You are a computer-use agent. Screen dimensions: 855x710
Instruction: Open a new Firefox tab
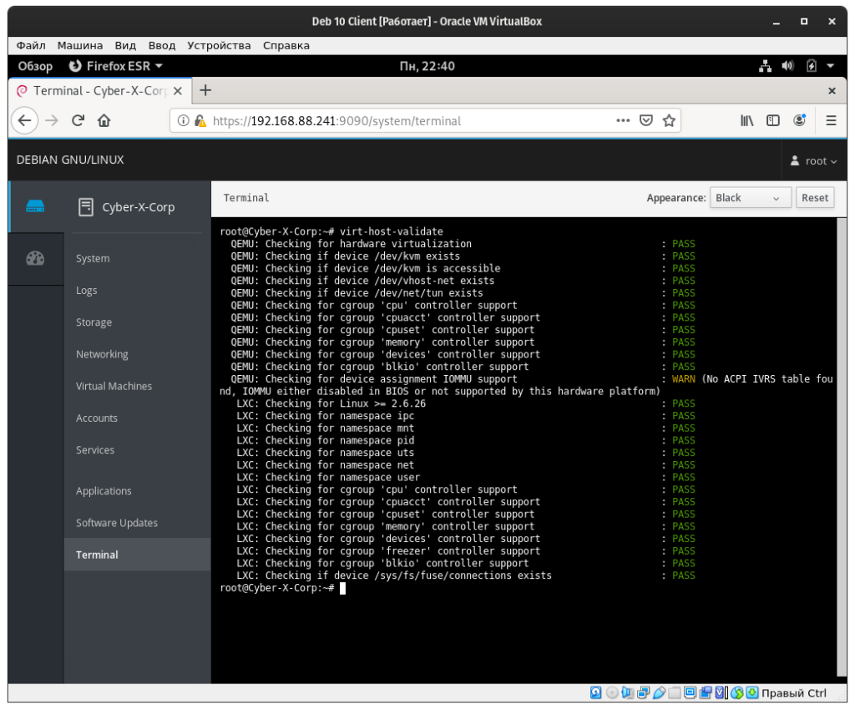click(205, 90)
